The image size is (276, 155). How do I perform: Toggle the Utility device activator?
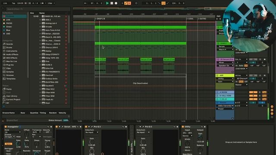click(x=183, y=127)
